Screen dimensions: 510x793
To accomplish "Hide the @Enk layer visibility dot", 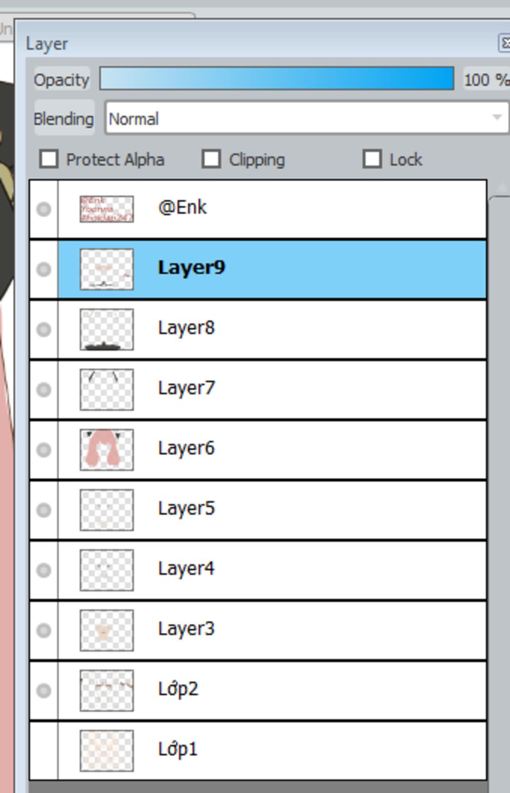I will click(x=44, y=209).
